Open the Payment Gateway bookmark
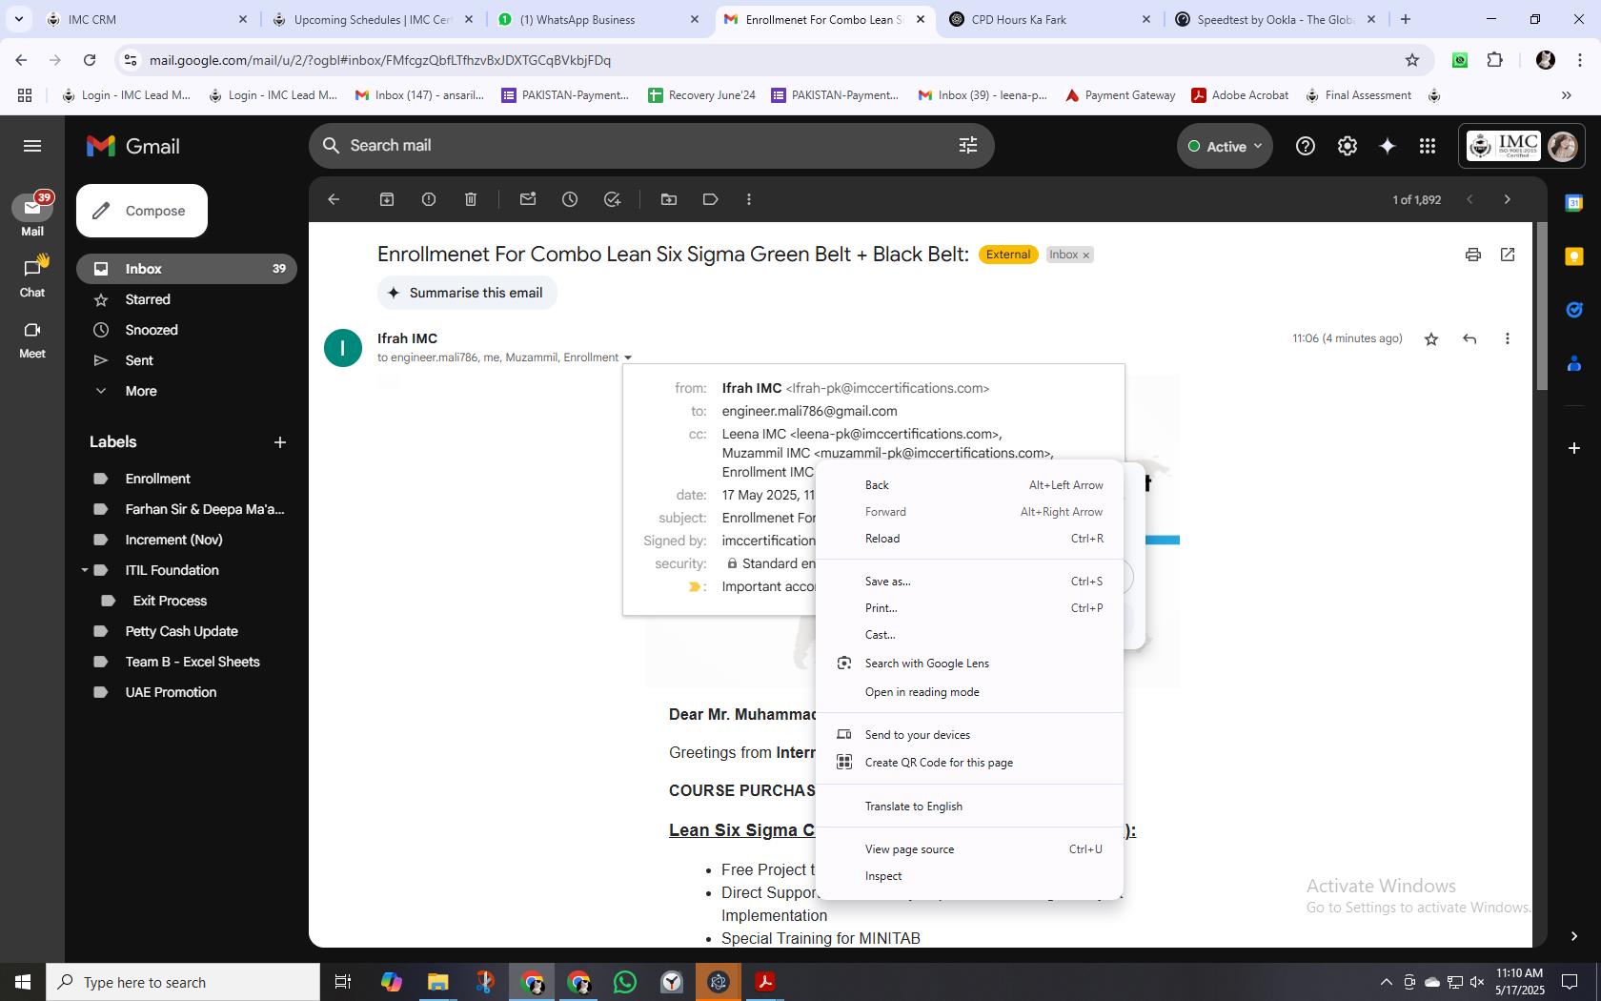Viewport: 1601px width, 1001px height. point(1120,95)
